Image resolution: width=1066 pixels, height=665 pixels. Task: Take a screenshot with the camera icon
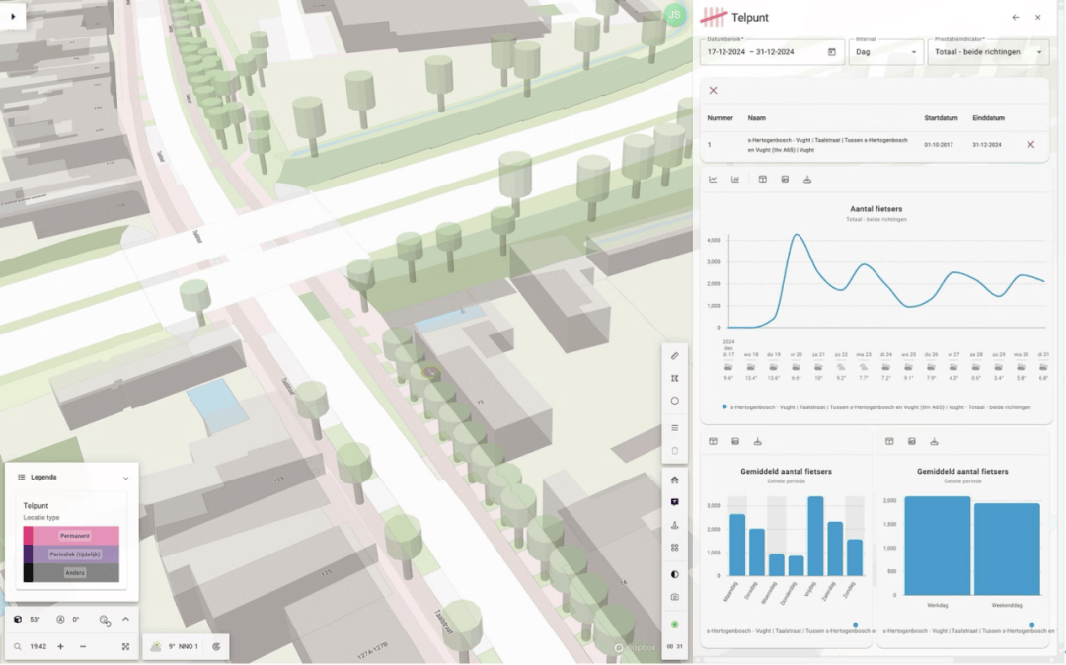tap(675, 597)
